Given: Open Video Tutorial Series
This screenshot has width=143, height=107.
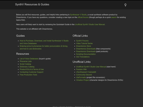Looking at the screenshot, I should (x=84, y=43).
